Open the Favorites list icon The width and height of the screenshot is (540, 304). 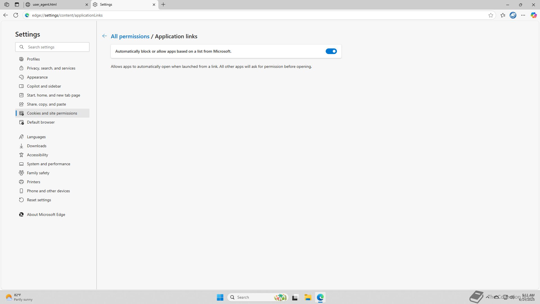503,15
